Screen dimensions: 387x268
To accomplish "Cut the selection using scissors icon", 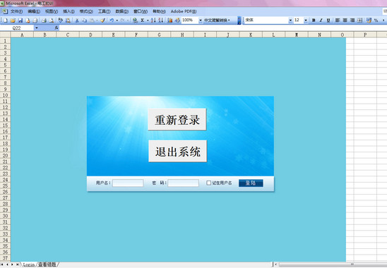I will [77, 20].
